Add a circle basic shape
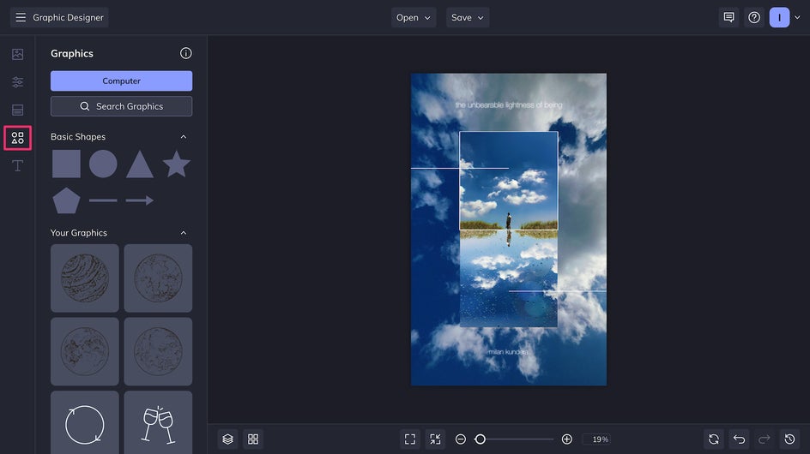Screen dimensions: 810x454 click(103, 164)
